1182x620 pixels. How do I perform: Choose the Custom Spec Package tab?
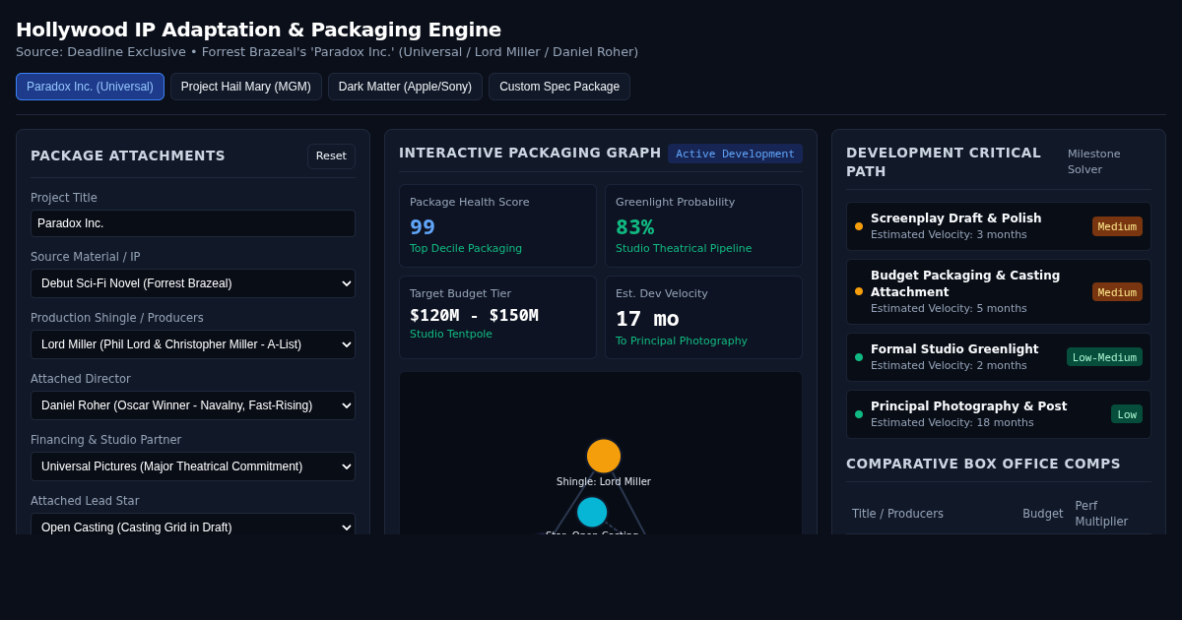click(559, 87)
